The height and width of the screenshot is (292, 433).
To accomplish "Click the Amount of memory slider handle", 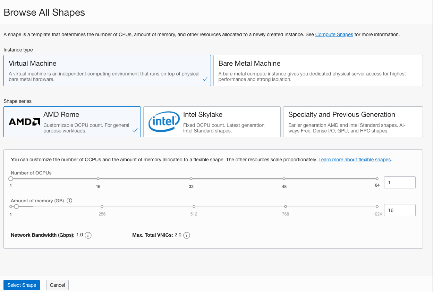I will [x=16, y=206].
